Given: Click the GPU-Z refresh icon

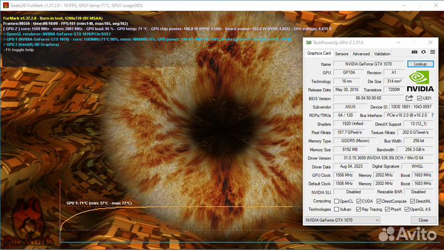Looking at the screenshot, I should 423,52.
